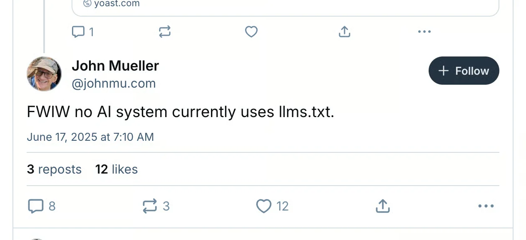Repost the llms.txt post
The height and width of the screenshot is (240, 526).
150,206
